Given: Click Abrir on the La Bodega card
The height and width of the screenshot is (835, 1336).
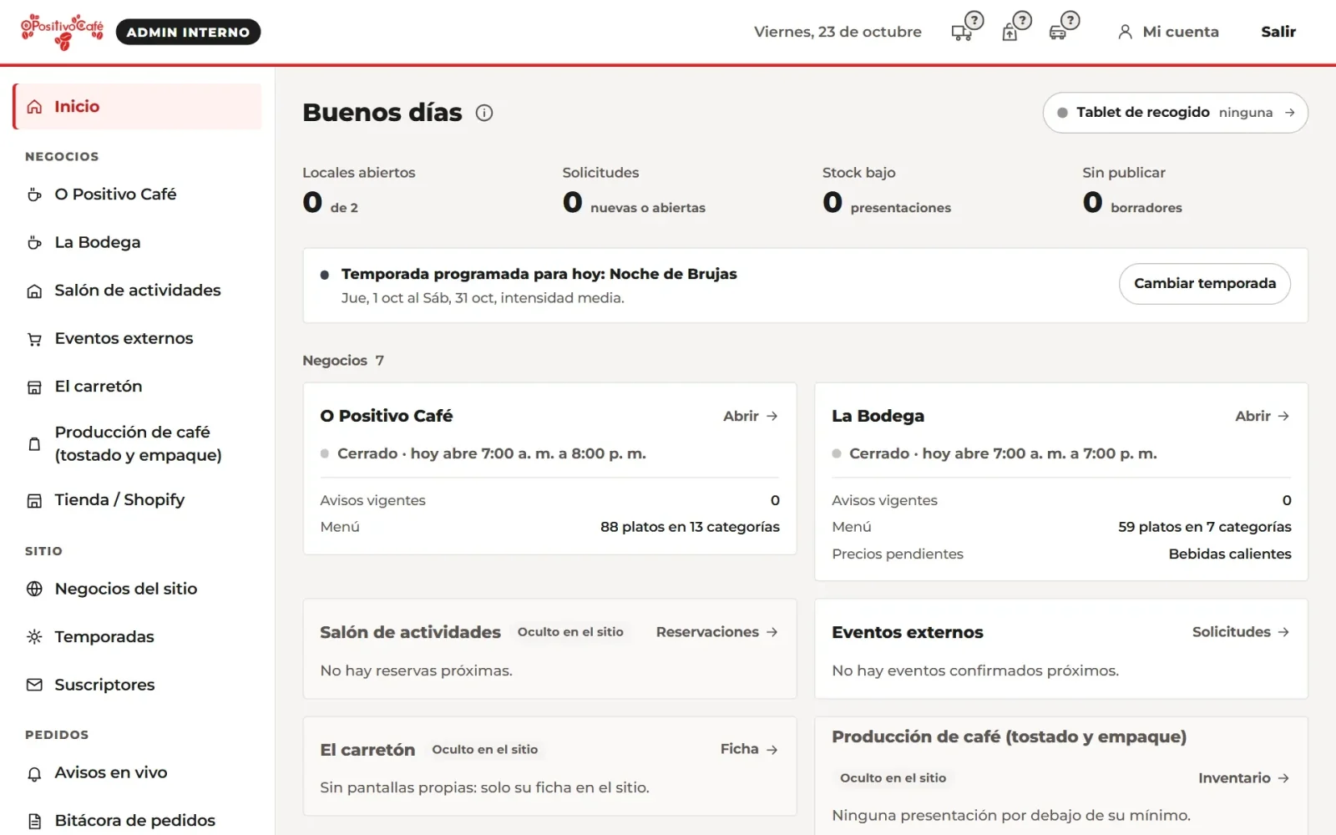Looking at the screenshot, I should tap(1263, 416).
